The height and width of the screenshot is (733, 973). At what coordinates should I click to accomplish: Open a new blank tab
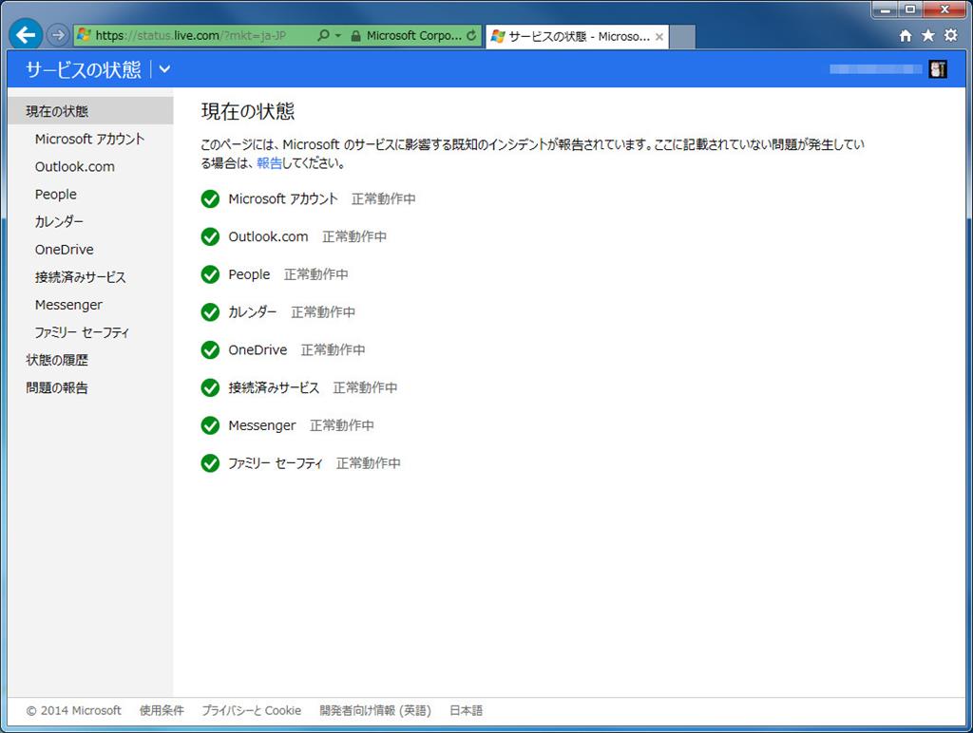(682, 37)
